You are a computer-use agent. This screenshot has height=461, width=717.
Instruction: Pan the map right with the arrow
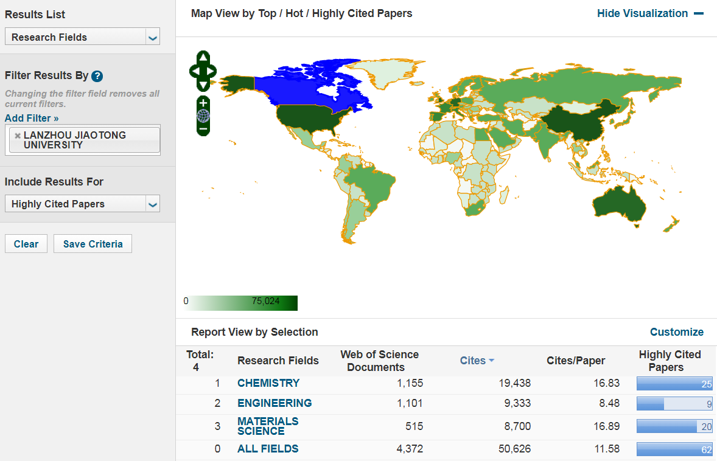pyautogui.click(x=211, y=71)
